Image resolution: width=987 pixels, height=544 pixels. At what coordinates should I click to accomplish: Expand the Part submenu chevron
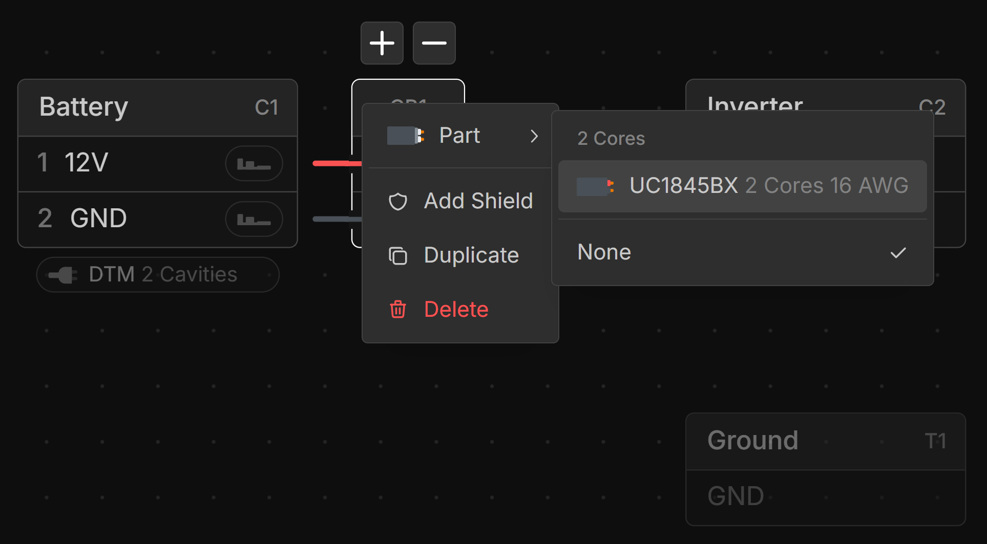[x=534, y=136]
